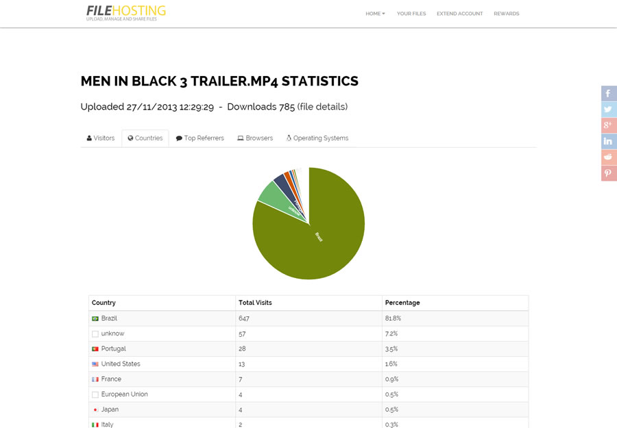Click the Percentage column header
The image size is (617, 428).
(402, 303)
